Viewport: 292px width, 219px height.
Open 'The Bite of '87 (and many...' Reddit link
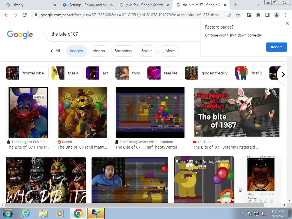pos(82,147)
